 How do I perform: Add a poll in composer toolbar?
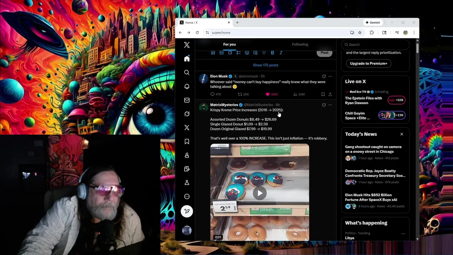click(239, 53)
